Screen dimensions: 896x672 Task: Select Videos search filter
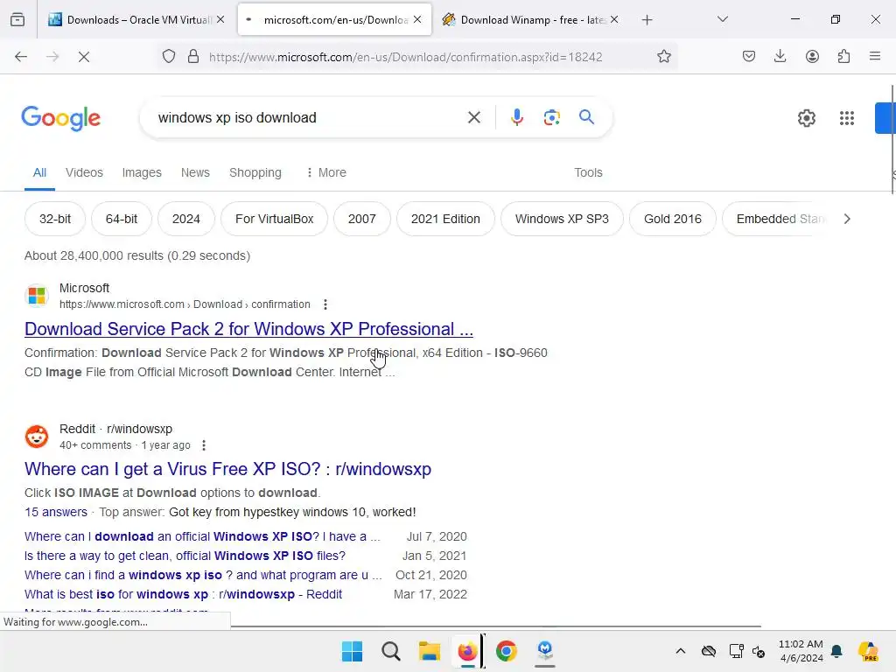point(84,172)
